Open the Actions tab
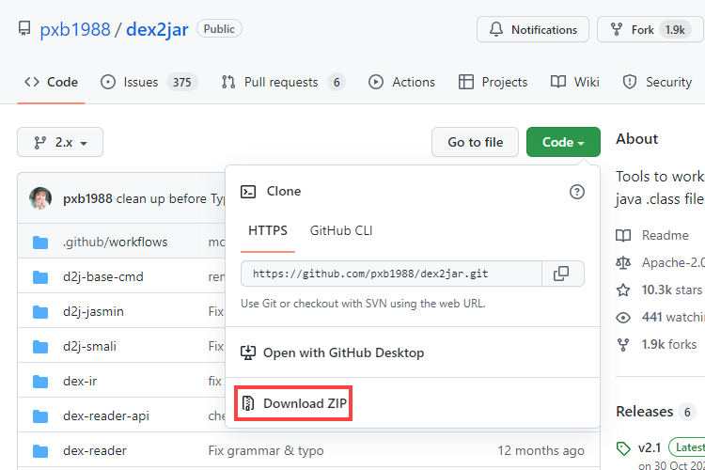This screenshot has width=705, height=470. click(x=401, y=82)
